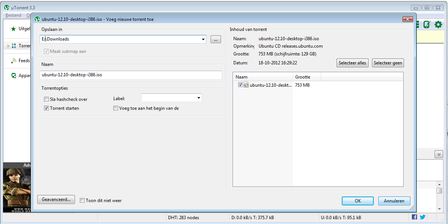
Task: Click the Torrents arrows icon in sidebar
Action: 13,46
